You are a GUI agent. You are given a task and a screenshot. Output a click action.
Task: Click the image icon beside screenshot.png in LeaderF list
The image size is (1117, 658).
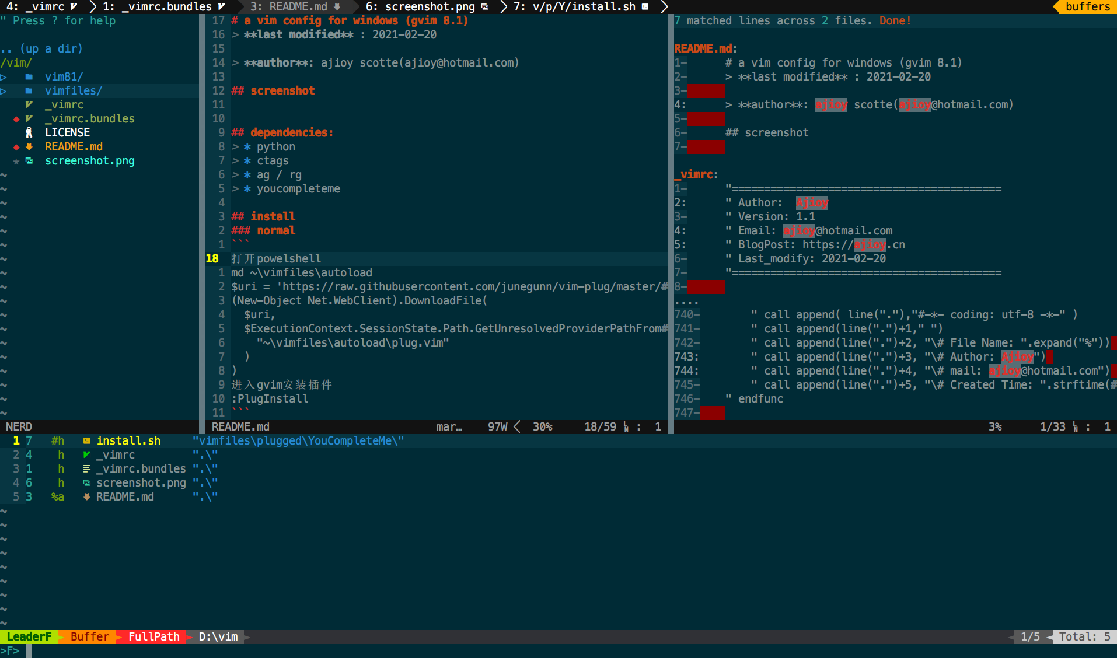86,483
